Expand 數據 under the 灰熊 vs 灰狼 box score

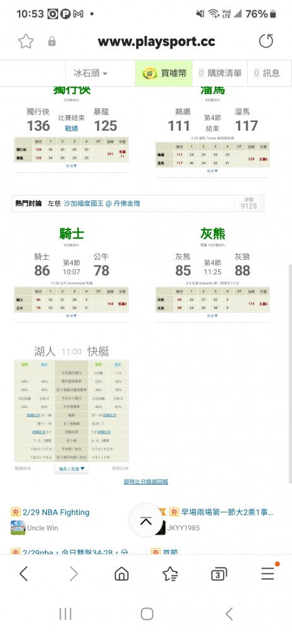click(212, 315)
